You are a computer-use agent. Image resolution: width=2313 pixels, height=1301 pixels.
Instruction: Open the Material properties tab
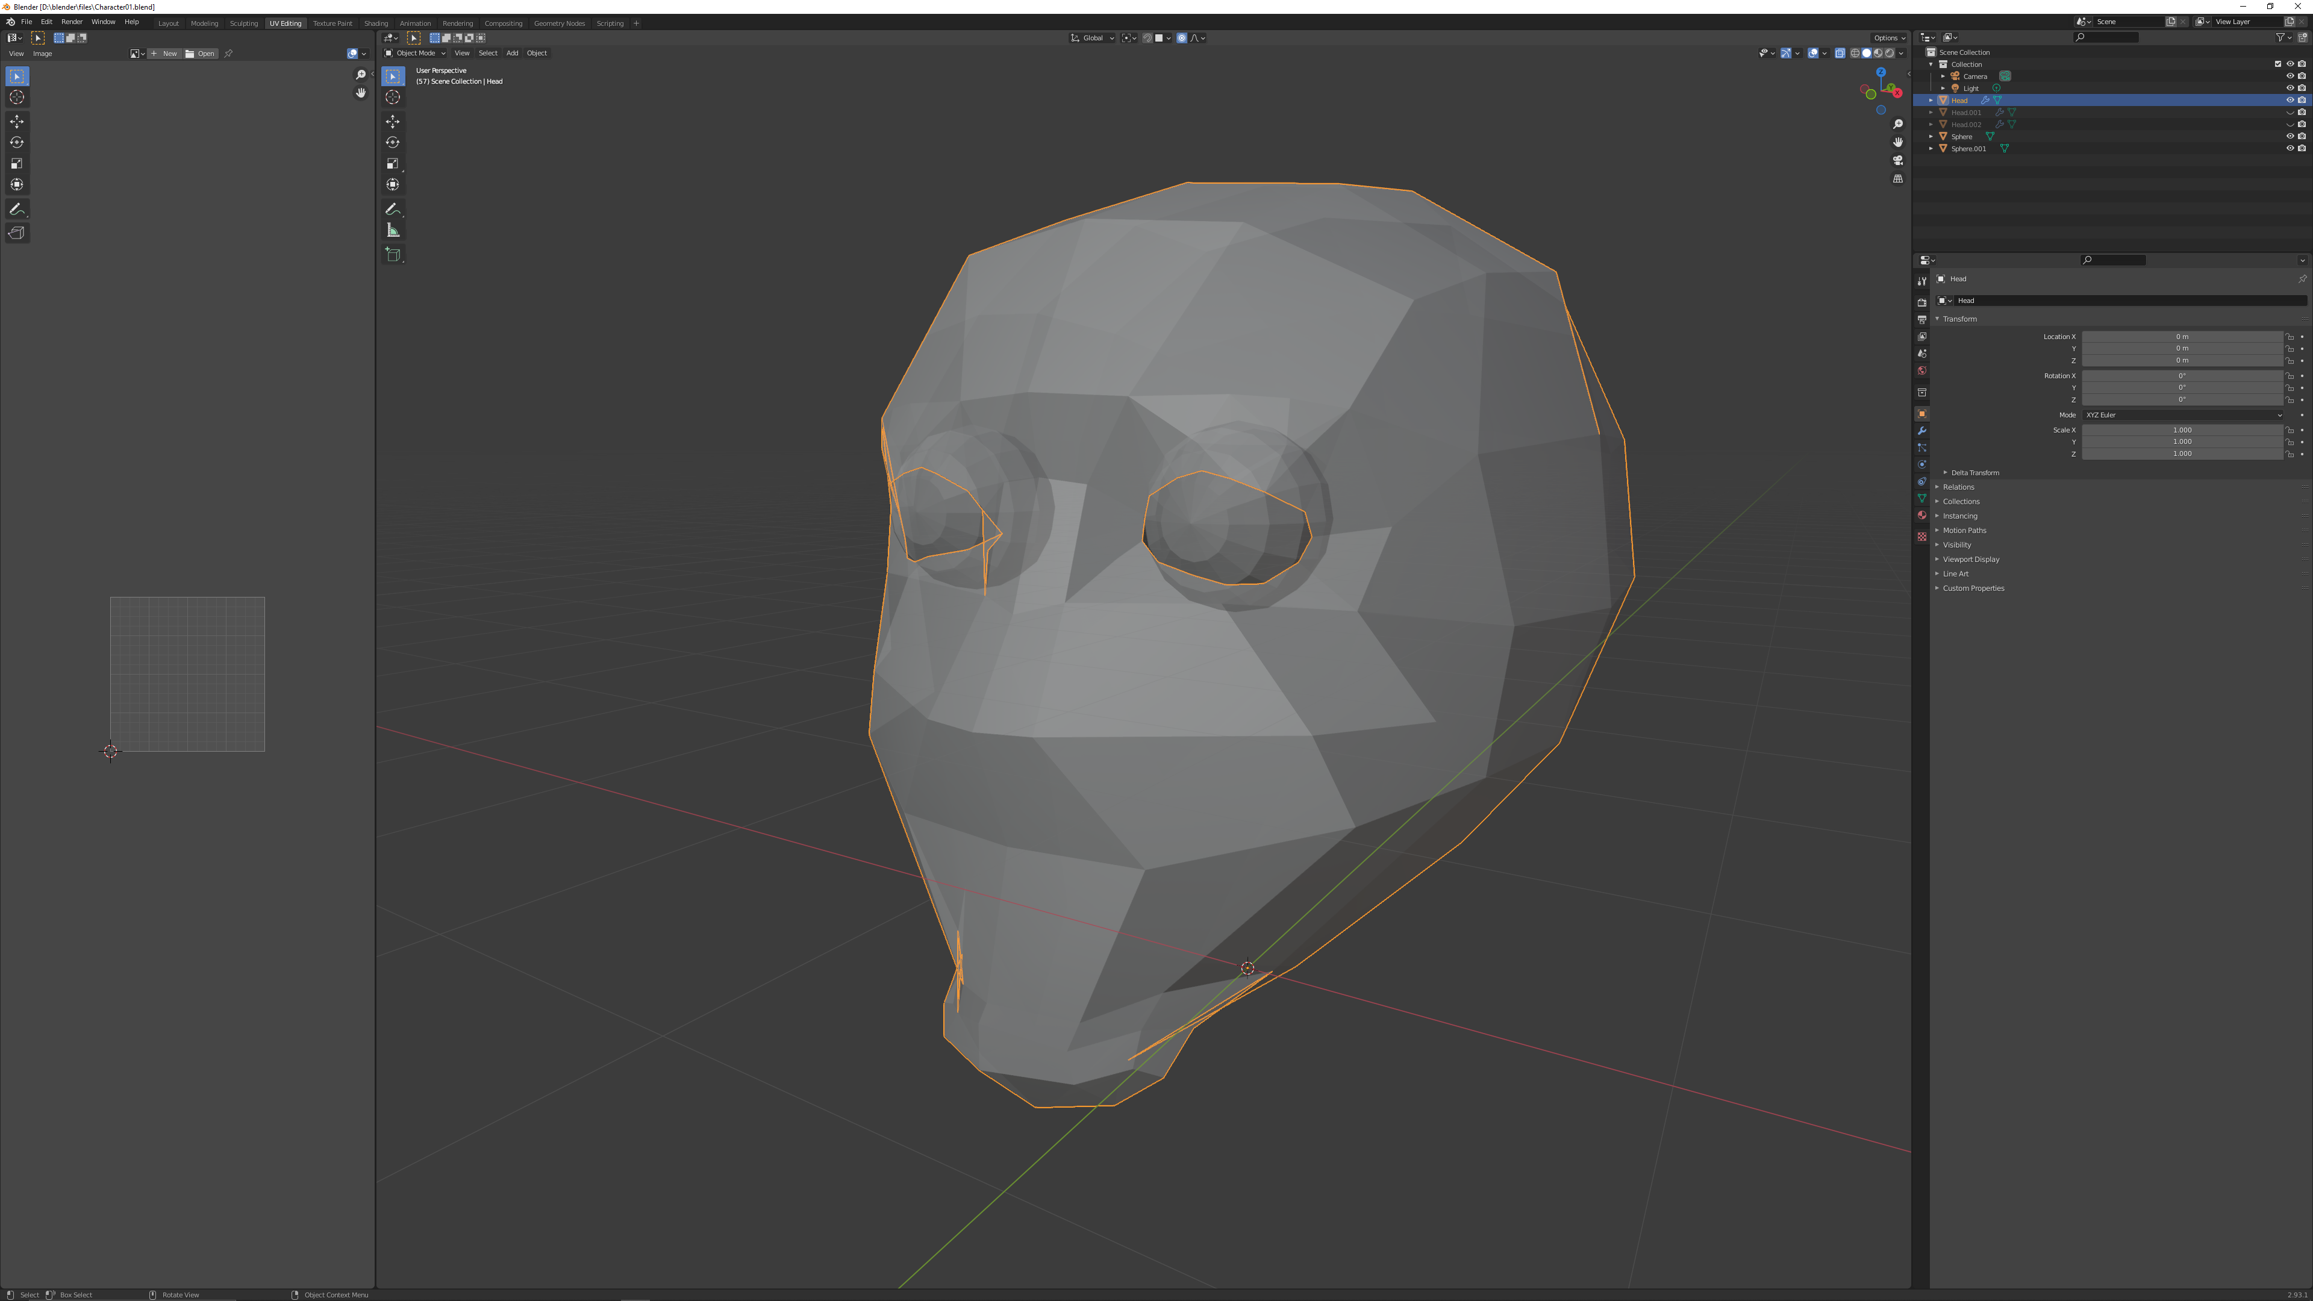click(x=1921, y=516)
